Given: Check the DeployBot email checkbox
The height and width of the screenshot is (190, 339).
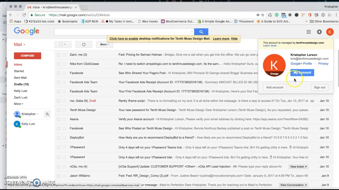Looking at the screenshot, I should (x=59, y=138).
